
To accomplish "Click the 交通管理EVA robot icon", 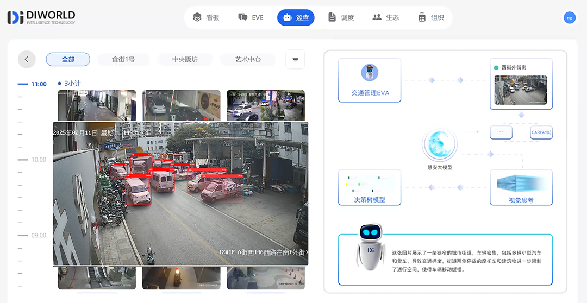I will tap(370, 73).
